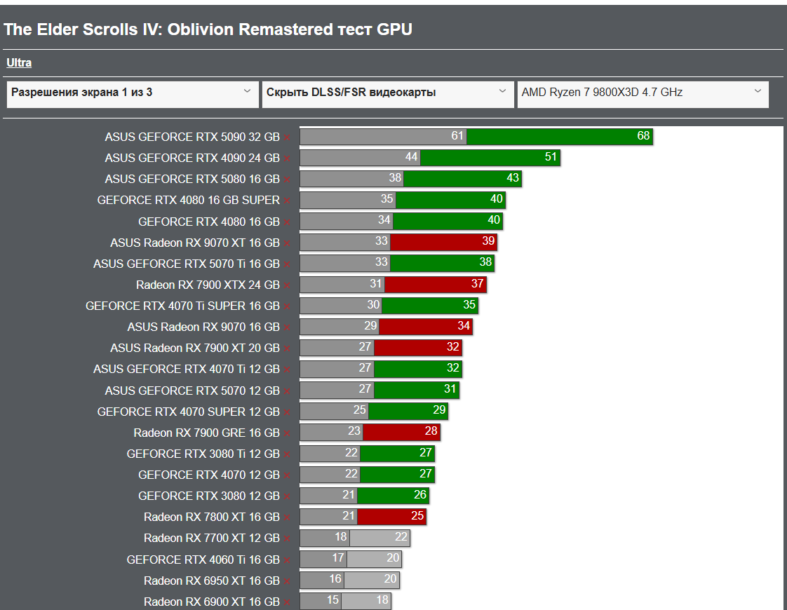Image resolution: width=787 pixels, height=610 pixels.
Task: Remove Radeon RX 7900 XTX 24 GB via X
Action: pyautogui.click(x=287, y=285)
